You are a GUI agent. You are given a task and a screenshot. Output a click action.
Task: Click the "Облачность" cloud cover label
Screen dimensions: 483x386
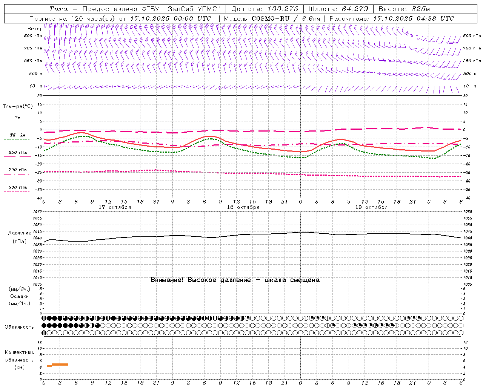click(19, 327)
